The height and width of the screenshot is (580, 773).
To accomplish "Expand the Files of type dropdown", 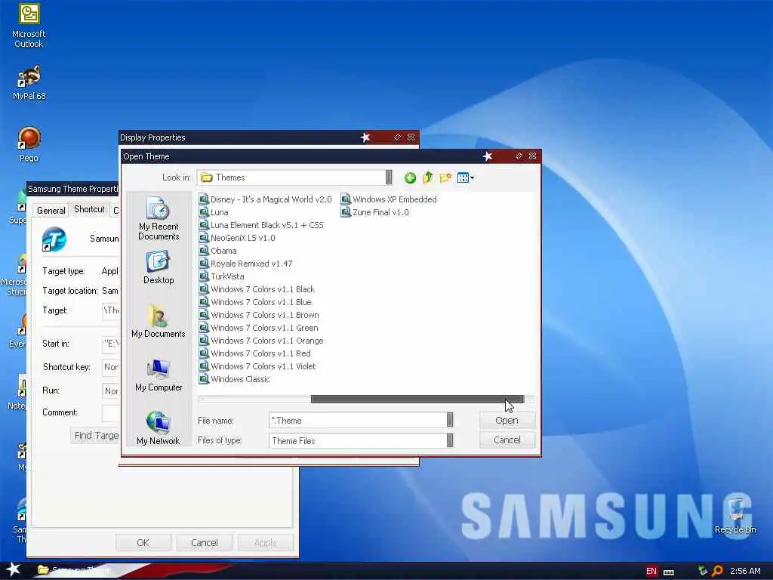I will tap(450, 440).
